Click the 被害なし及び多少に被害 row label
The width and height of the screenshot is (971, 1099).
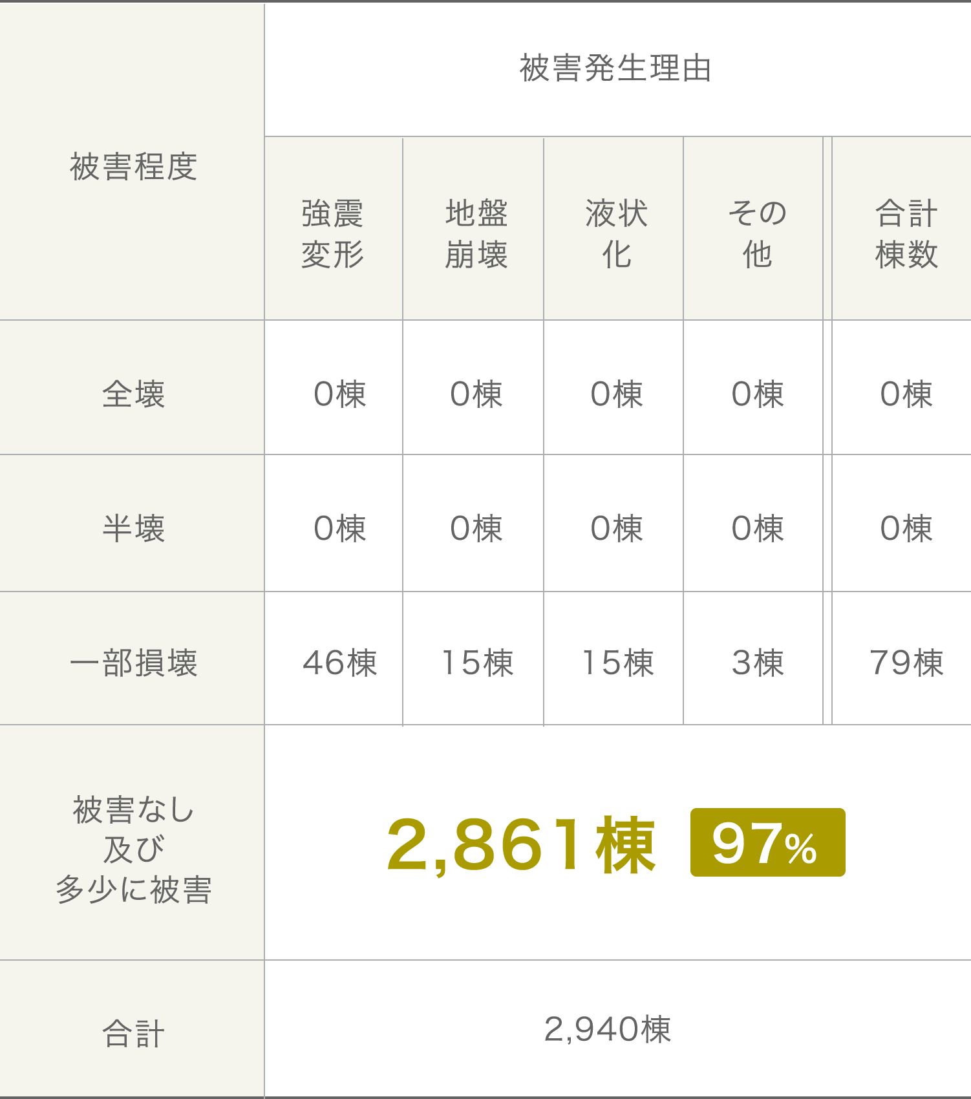(x=132, y=842)
